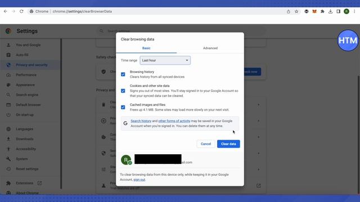Bookmark page with star icon

(x=296, y=11)
